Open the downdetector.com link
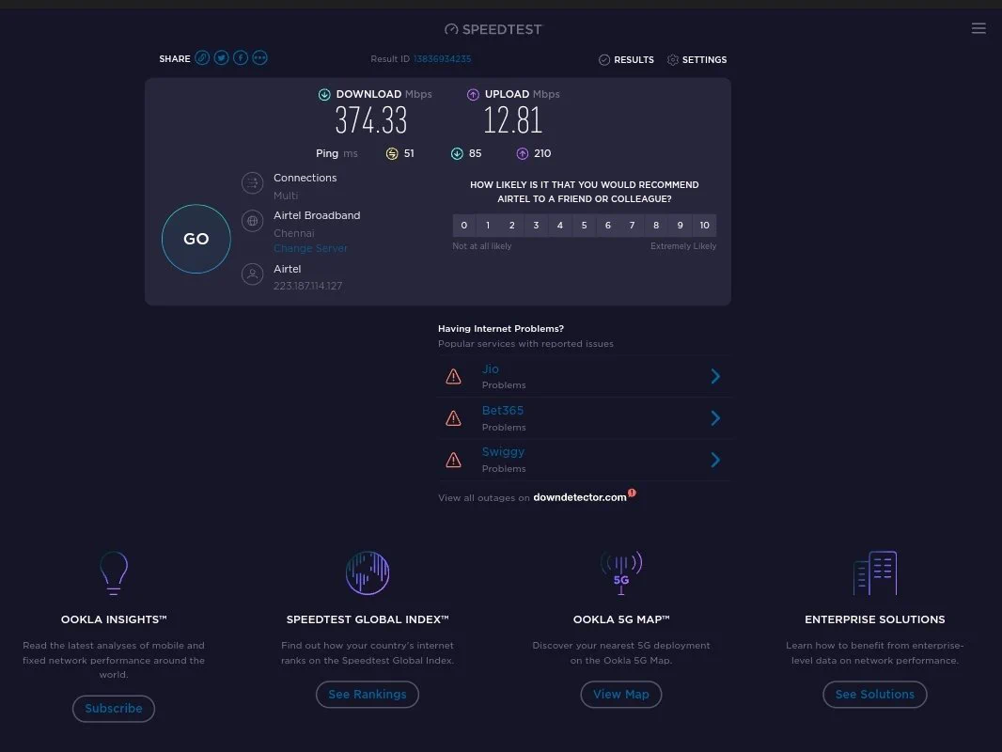 (580, 497)
